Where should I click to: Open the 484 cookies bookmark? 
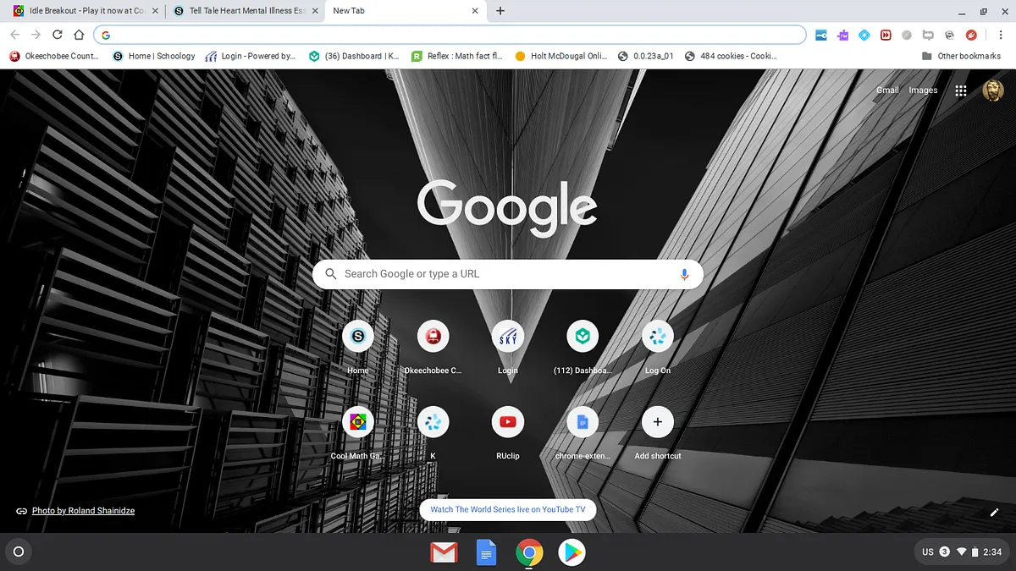tap(730, 56)
